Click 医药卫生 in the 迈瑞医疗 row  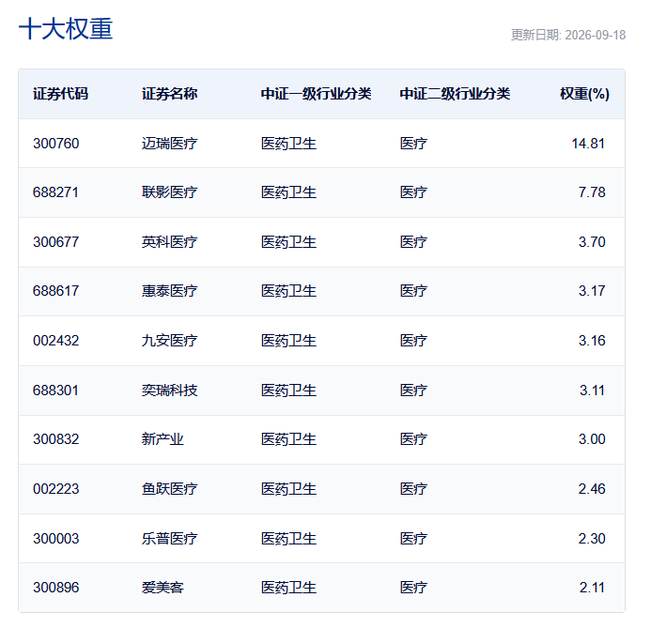[288, 144]
